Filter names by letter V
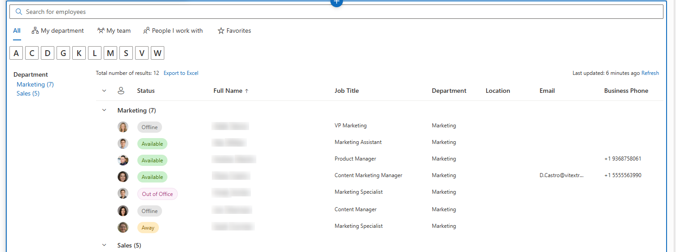676x252 pixels. [x=142, y=53]
